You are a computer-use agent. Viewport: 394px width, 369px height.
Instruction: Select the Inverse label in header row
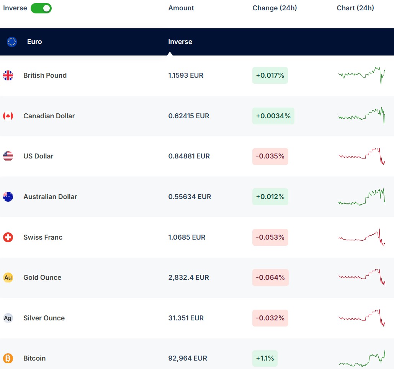(180, 42)
